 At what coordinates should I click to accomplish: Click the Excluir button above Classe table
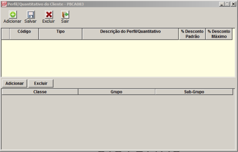tap(41, 84)
